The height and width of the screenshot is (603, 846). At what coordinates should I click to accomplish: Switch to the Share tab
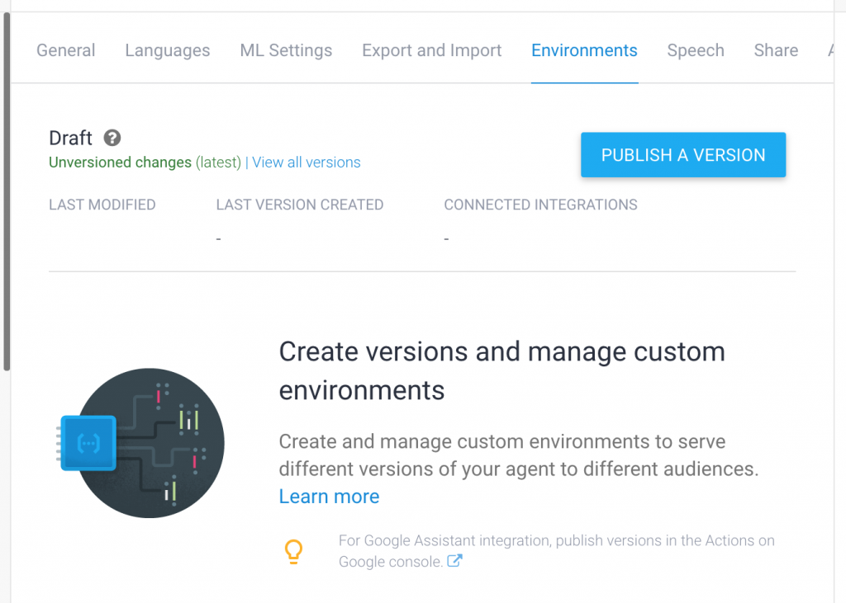[x=776, y=50]
